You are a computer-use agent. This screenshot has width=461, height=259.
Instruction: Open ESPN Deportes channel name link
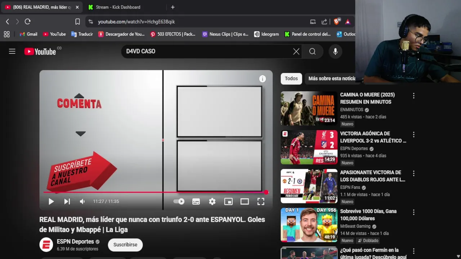(x=75, y=242)
